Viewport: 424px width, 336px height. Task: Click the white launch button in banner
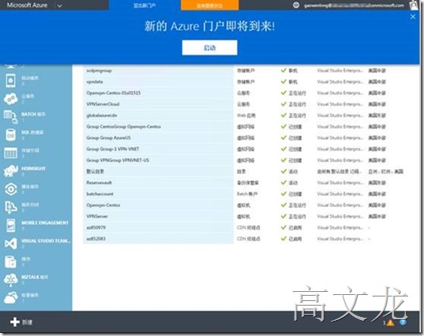(x=210, y=48)
